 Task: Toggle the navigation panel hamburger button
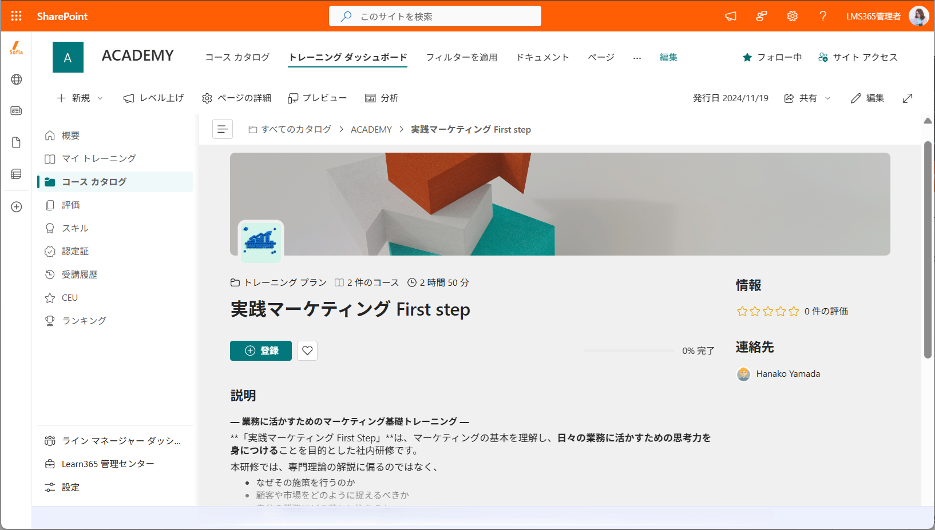[223, 129]
